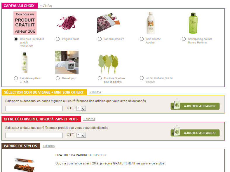Image resolution: width=230 pixels, height=172 pixels.
Task: Select the Peignoir prune radio button
Action: (x=58, y=39)
